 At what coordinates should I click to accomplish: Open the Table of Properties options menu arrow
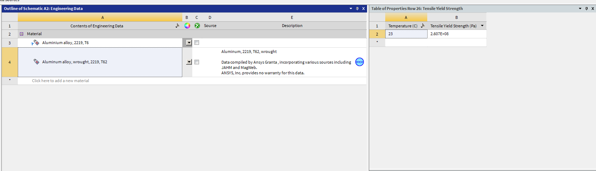(580, 9)
